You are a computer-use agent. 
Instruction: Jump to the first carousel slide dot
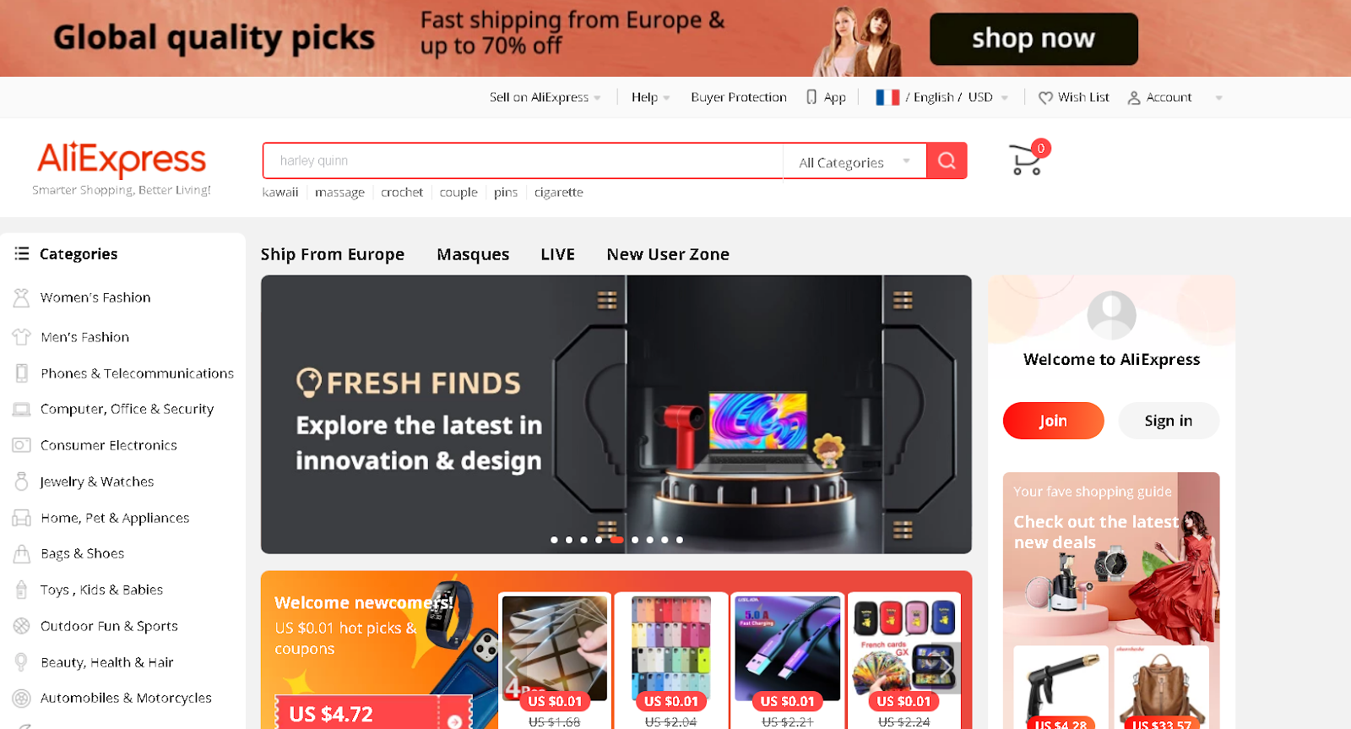554,540
